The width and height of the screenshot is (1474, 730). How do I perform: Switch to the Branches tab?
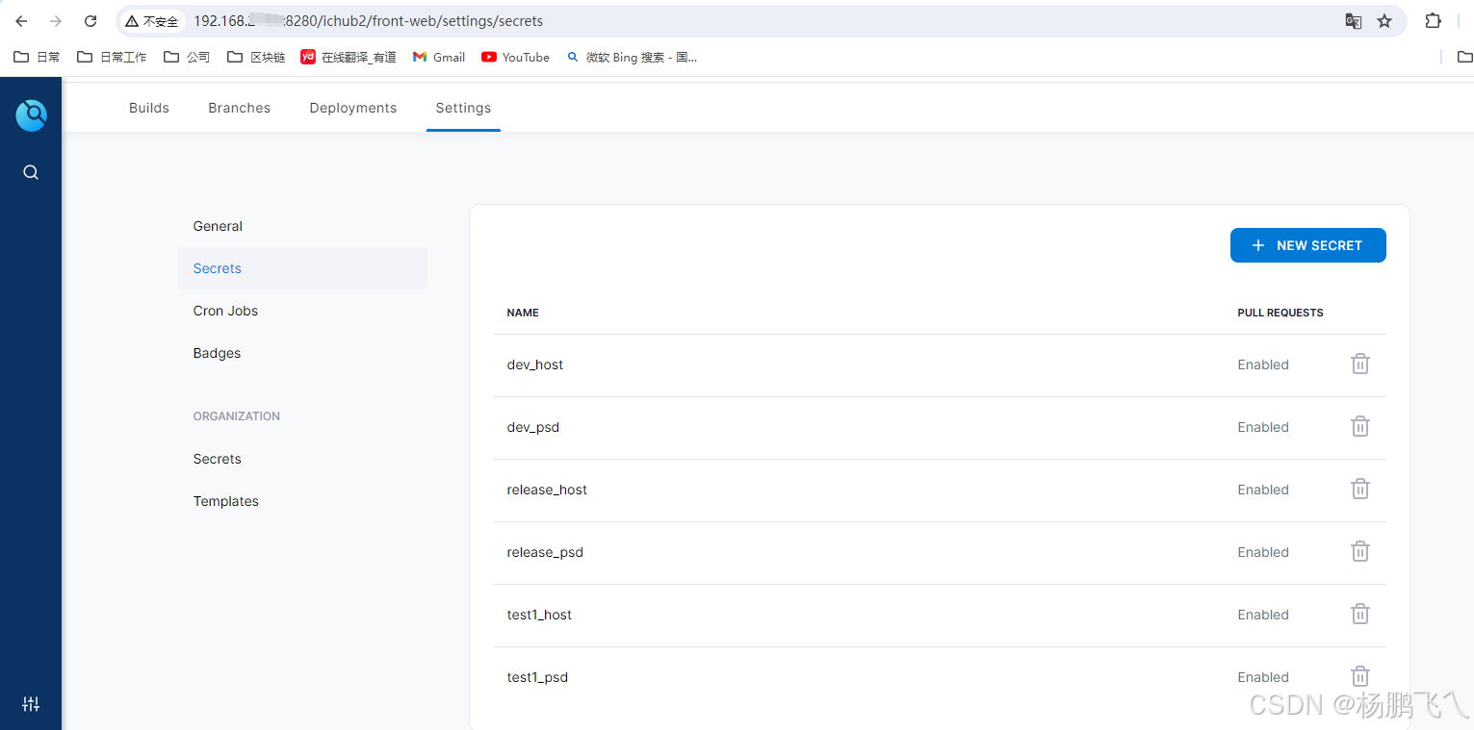click(240, 108)
